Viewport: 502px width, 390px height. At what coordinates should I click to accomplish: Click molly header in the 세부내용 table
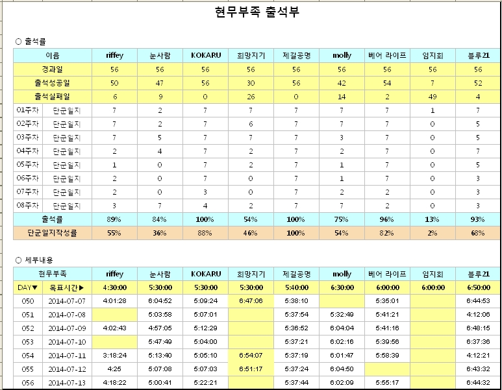click(342, 274)
